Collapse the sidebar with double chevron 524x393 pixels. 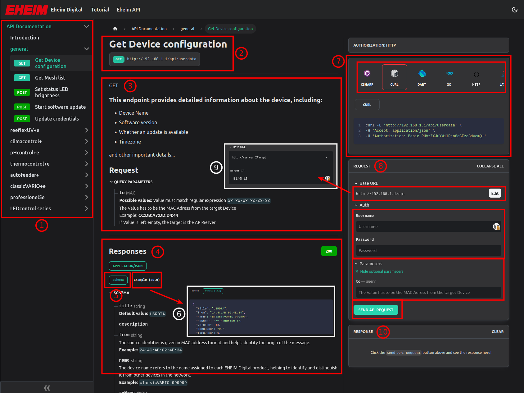pos(47,388)
